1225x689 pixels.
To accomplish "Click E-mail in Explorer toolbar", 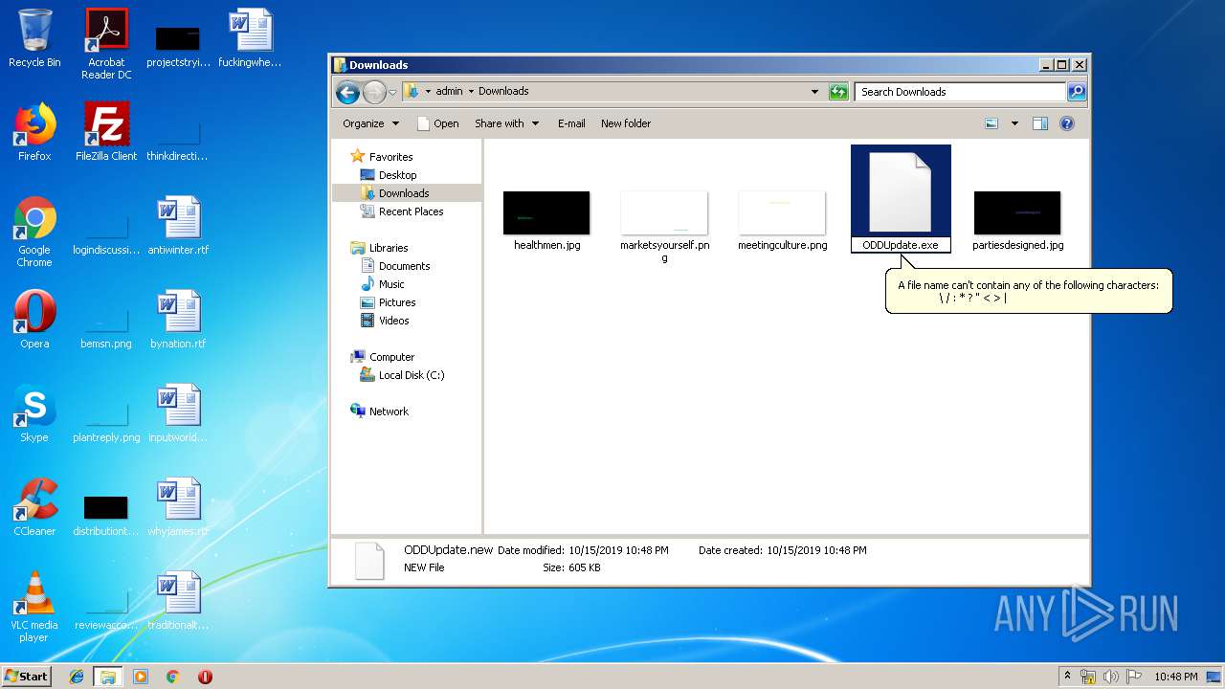I will pos(571,123).
